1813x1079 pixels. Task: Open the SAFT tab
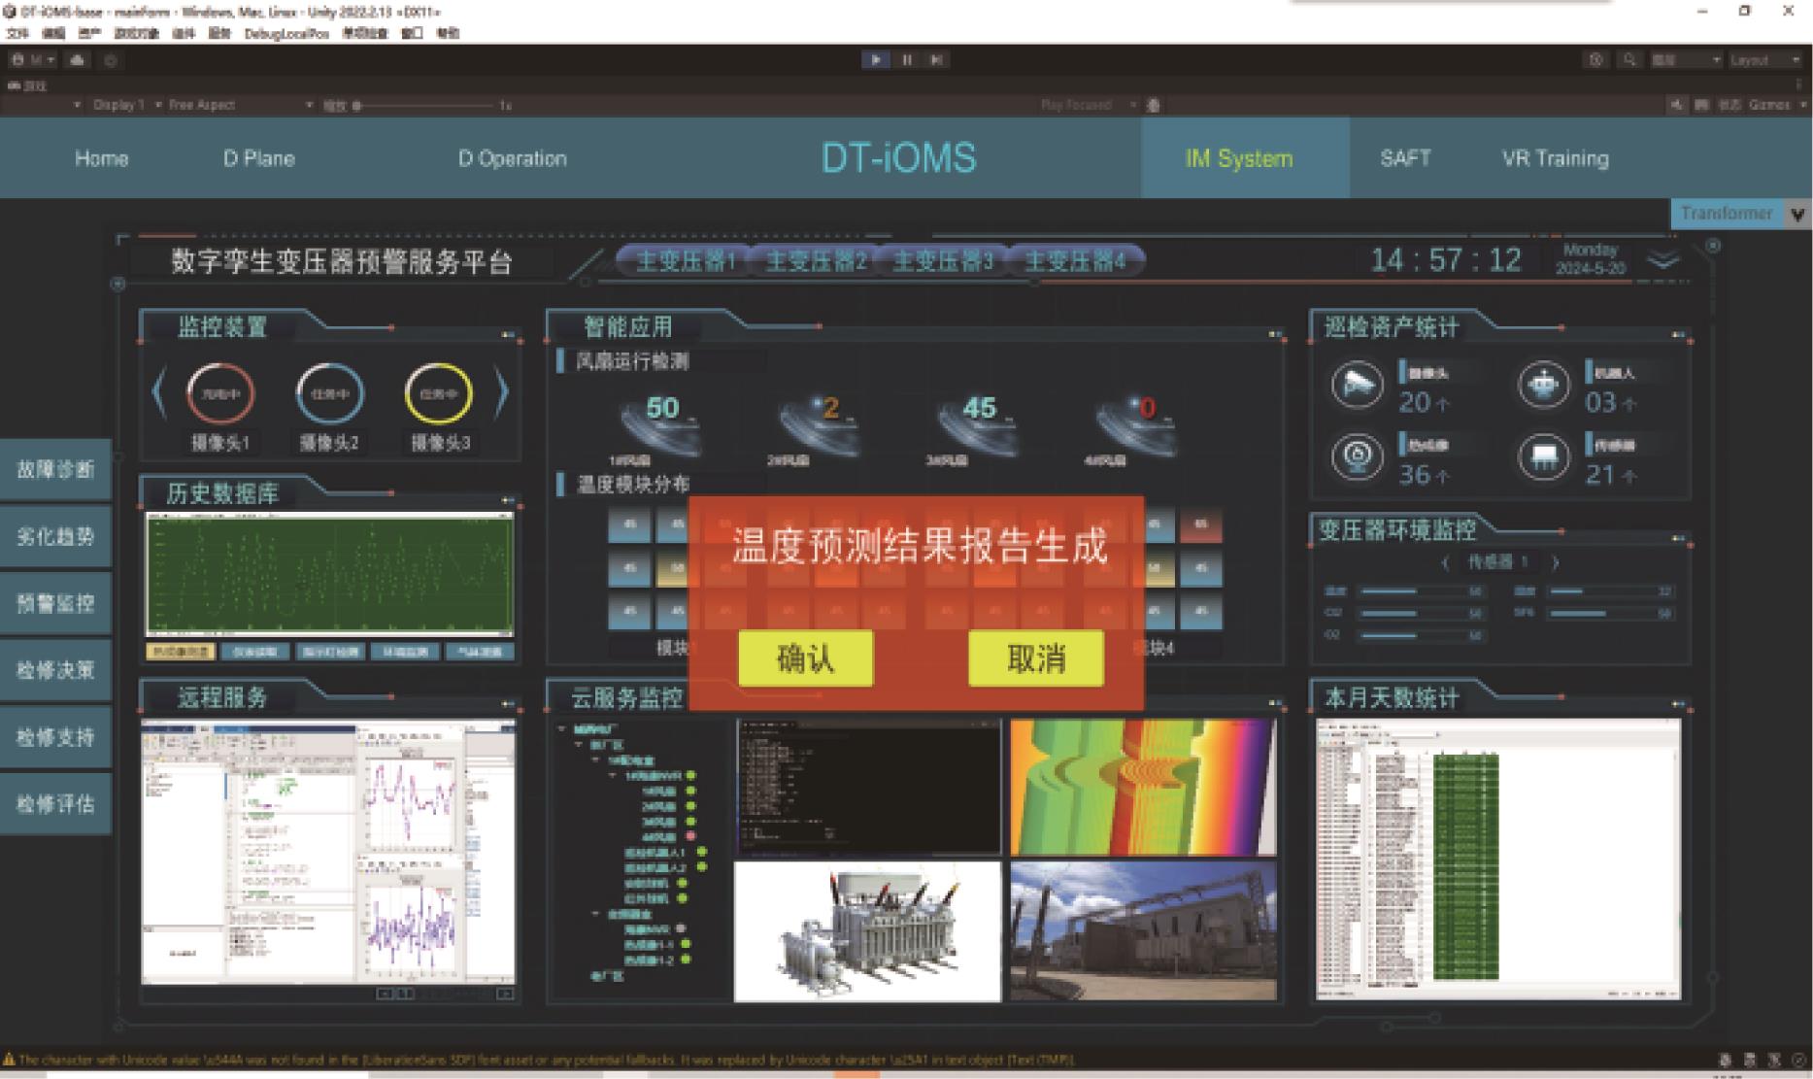(x=1405, y=158)
